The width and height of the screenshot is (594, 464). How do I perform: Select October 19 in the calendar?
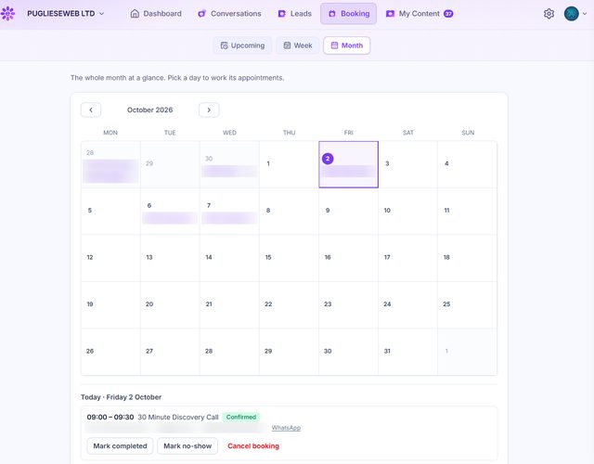[x=110, y=305]
